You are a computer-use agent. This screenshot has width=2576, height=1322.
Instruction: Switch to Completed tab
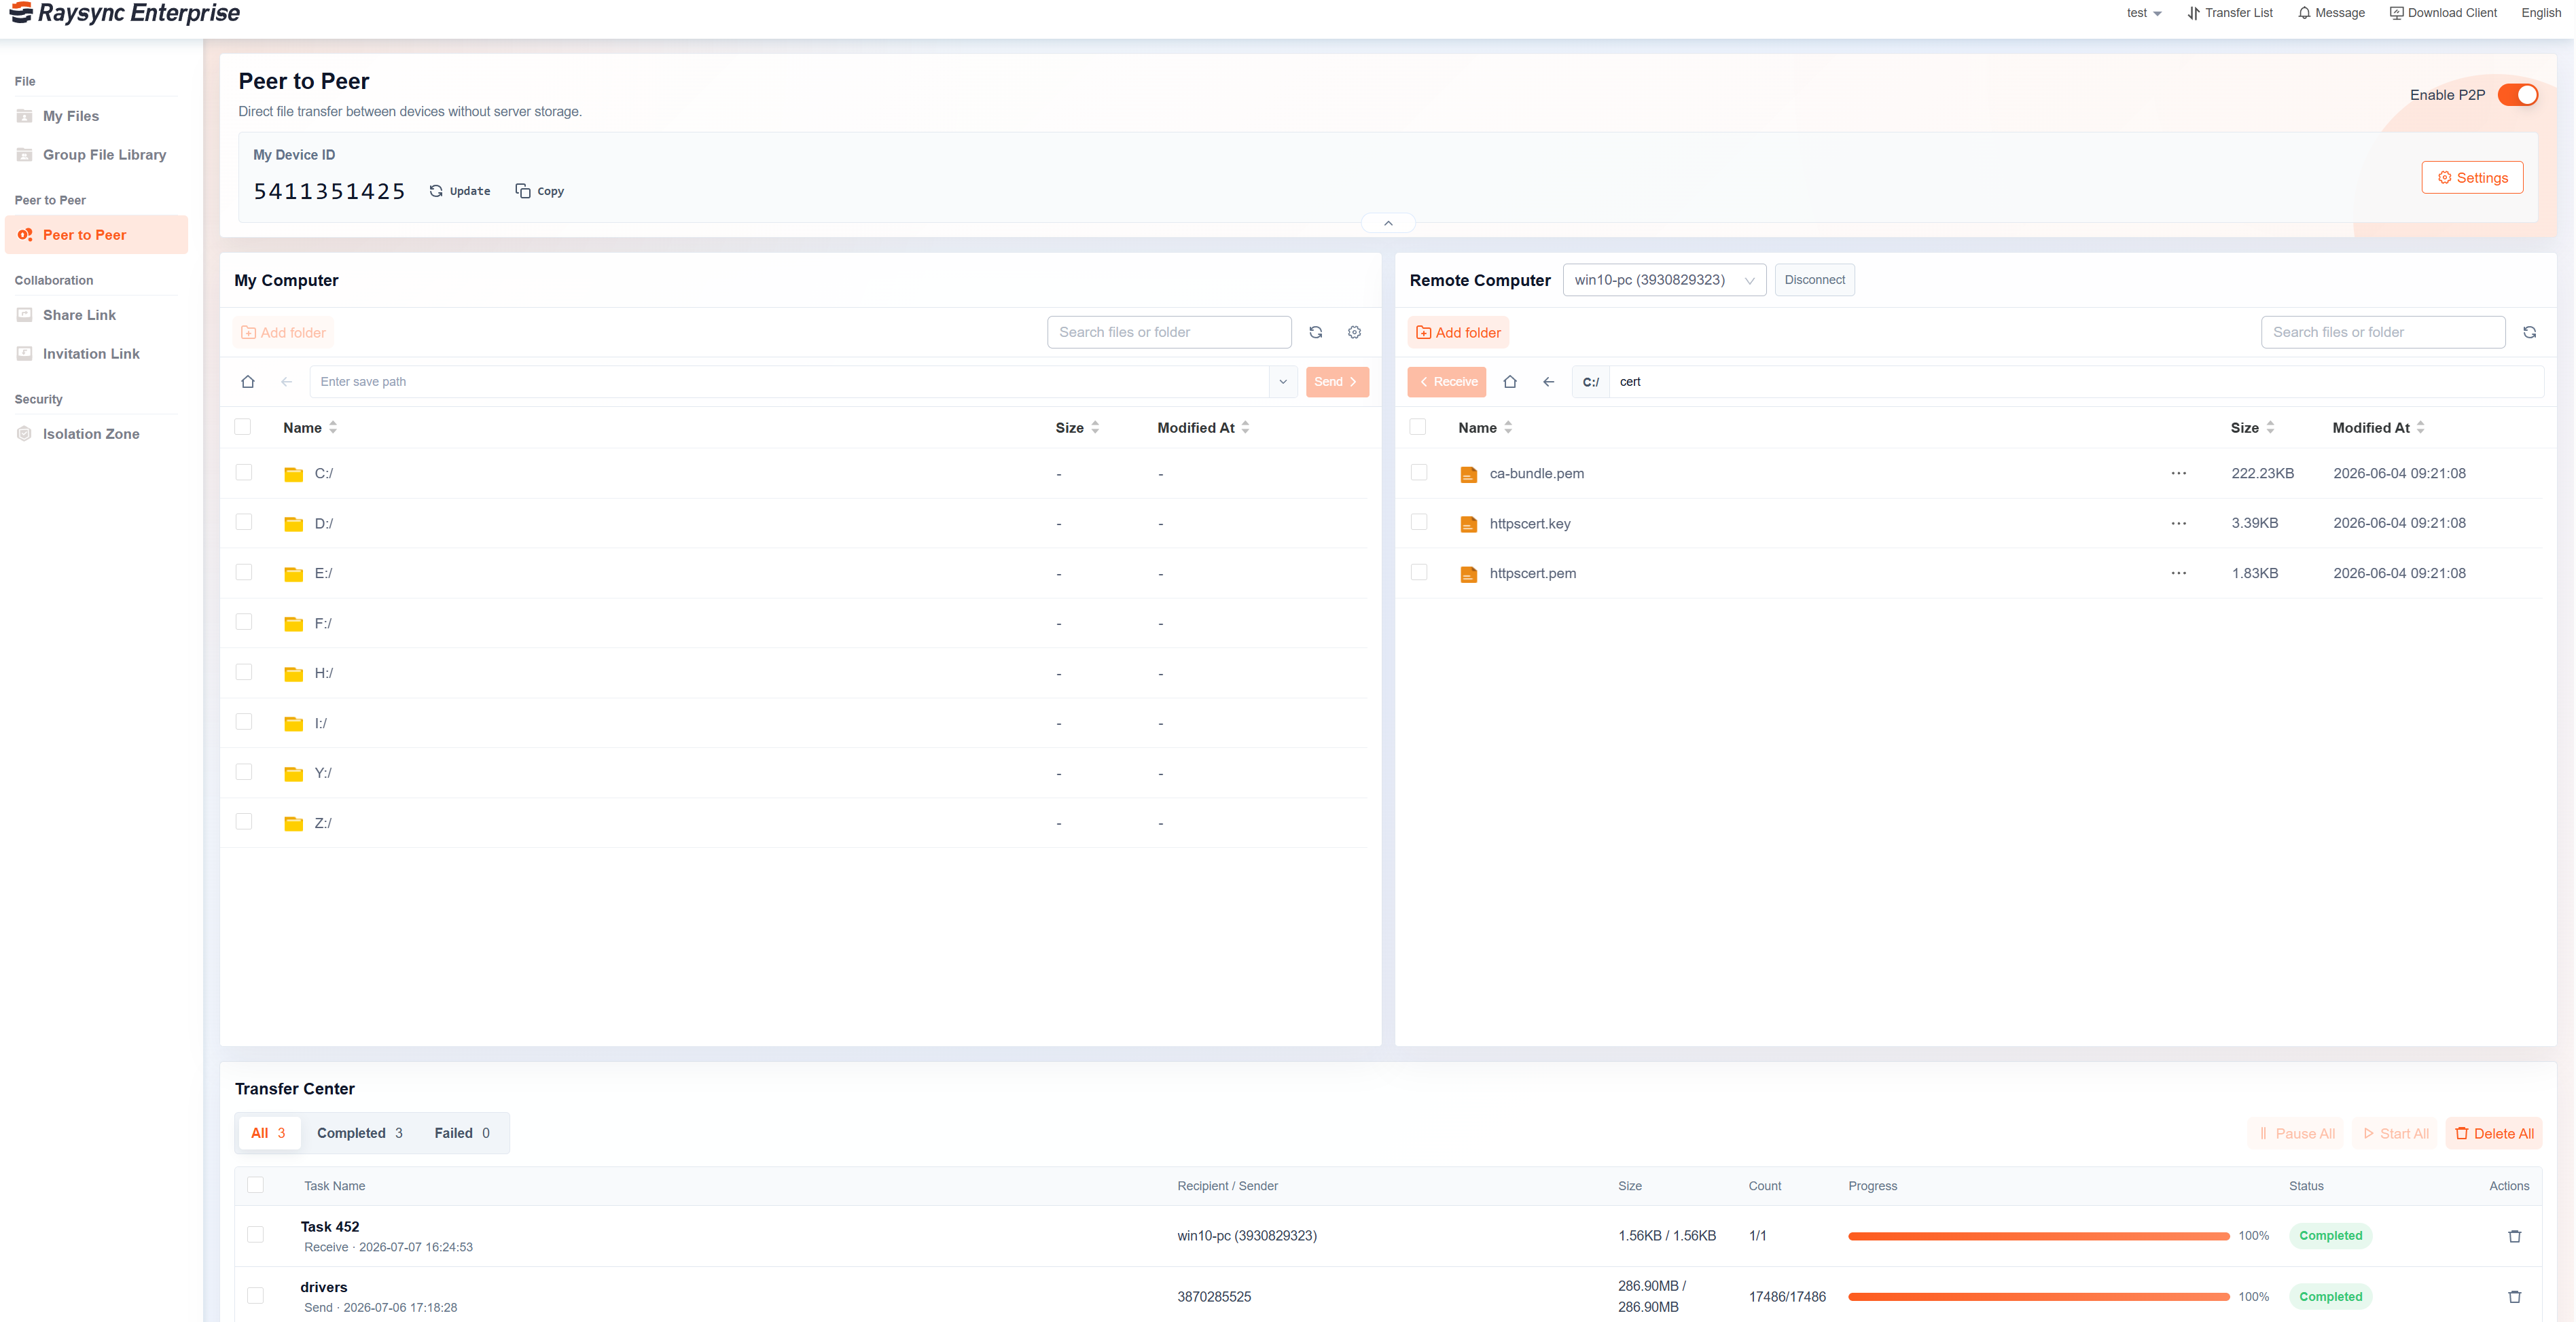[x=360, y=1133]
